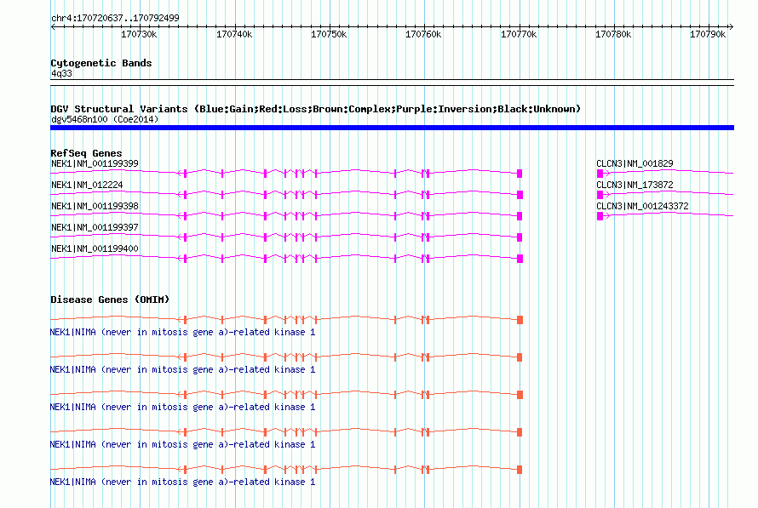Select the NEK1|NM_001199397 transcript label

95,227
